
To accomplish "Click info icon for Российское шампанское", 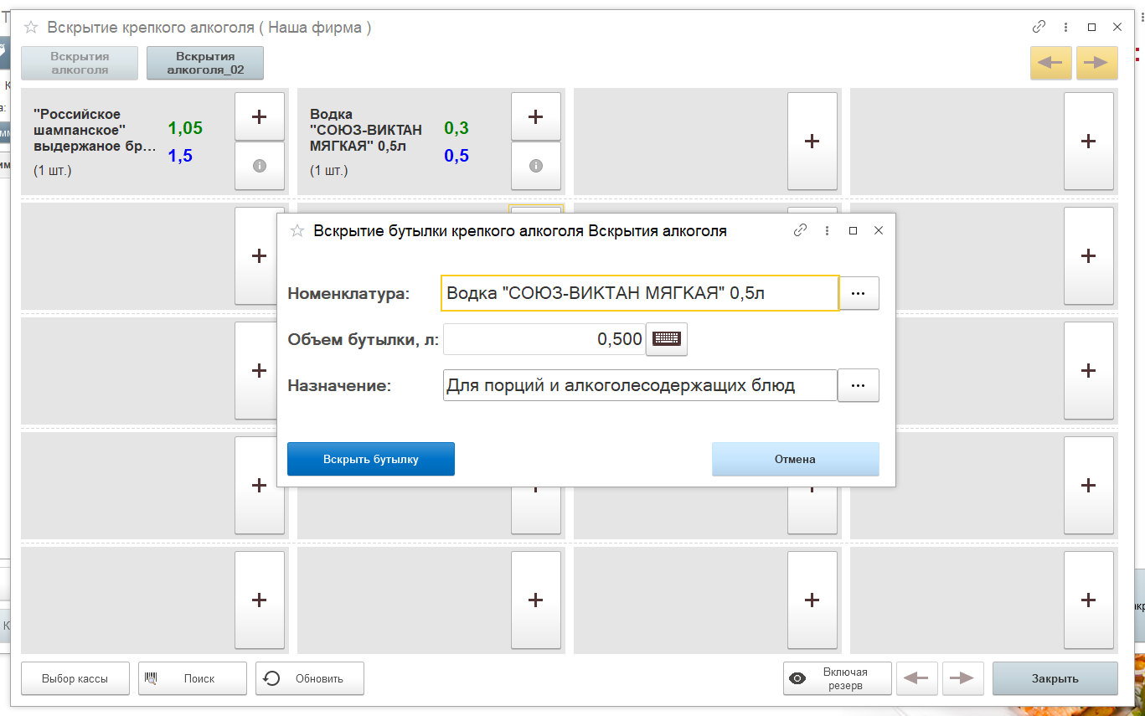I will point(259,167).
